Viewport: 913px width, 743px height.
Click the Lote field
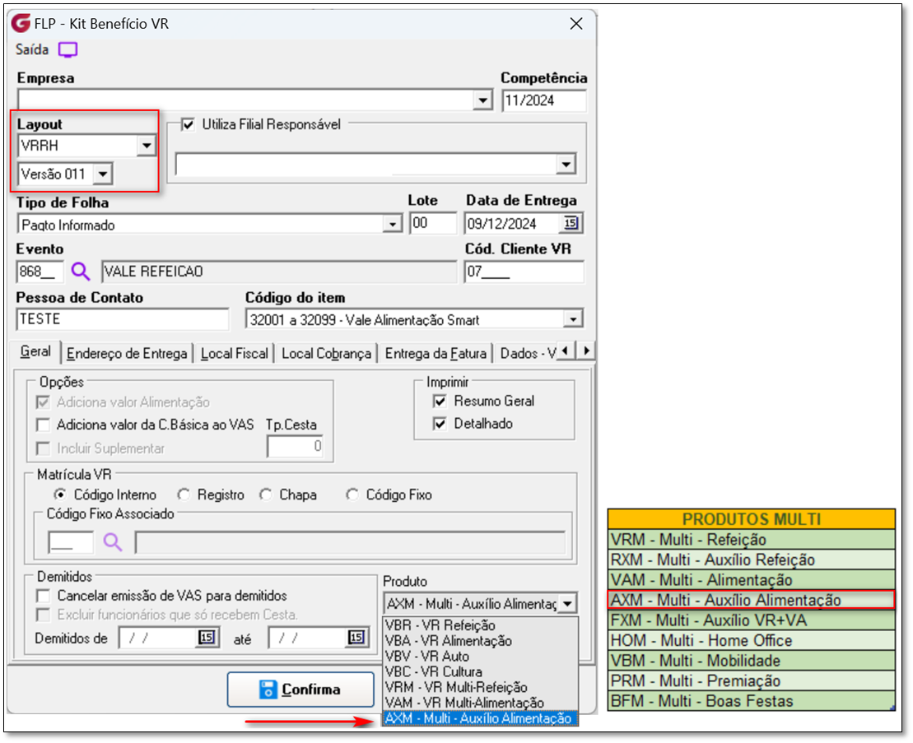coord(433,224)
